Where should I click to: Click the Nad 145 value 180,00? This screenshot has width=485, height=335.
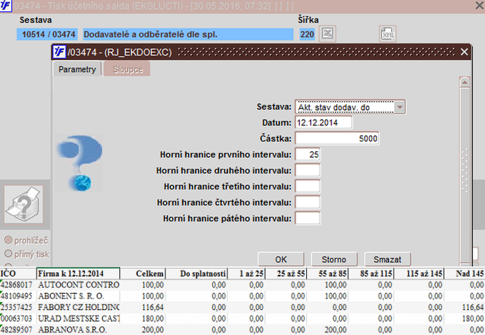pyautogui.click(x=473, y=318)
